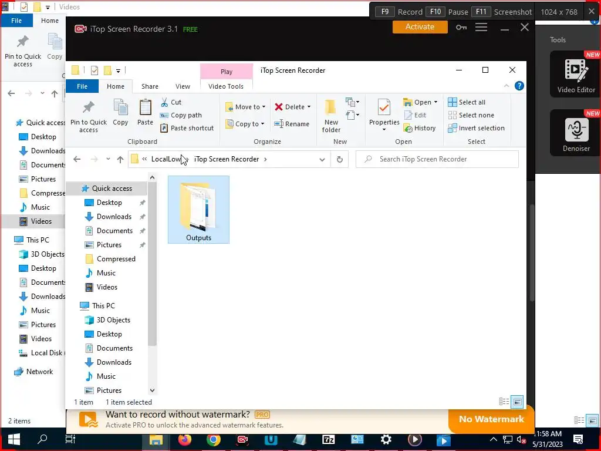Select 3D Objects in front Explorer navigation pane
The height and width of the screenshot is (451, 601).
[113, 320]
